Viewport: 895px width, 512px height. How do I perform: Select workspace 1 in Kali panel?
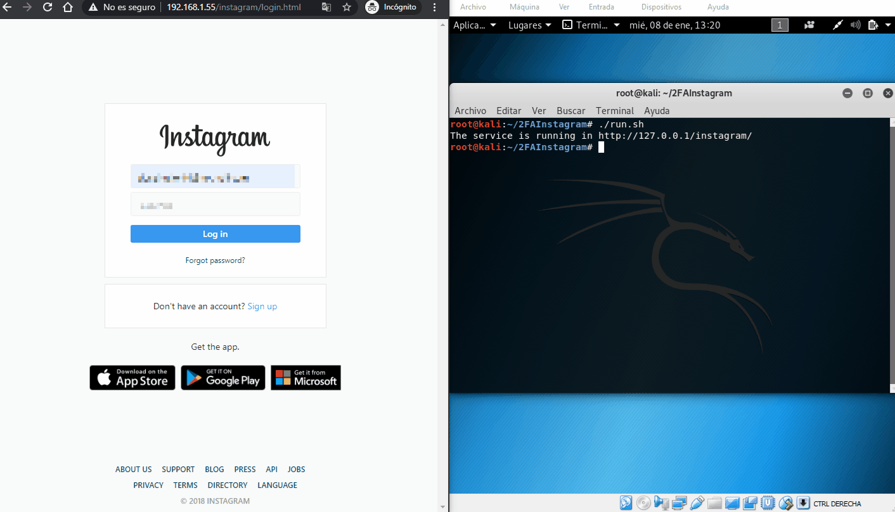pos(780,25)
